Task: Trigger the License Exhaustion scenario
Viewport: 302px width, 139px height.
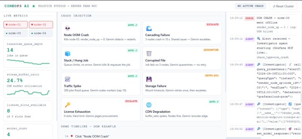Action: [101, 109]
